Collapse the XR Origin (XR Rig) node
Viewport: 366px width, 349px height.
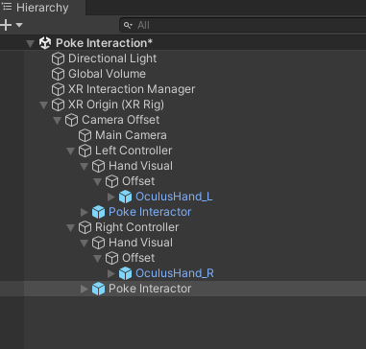[44, 105]
